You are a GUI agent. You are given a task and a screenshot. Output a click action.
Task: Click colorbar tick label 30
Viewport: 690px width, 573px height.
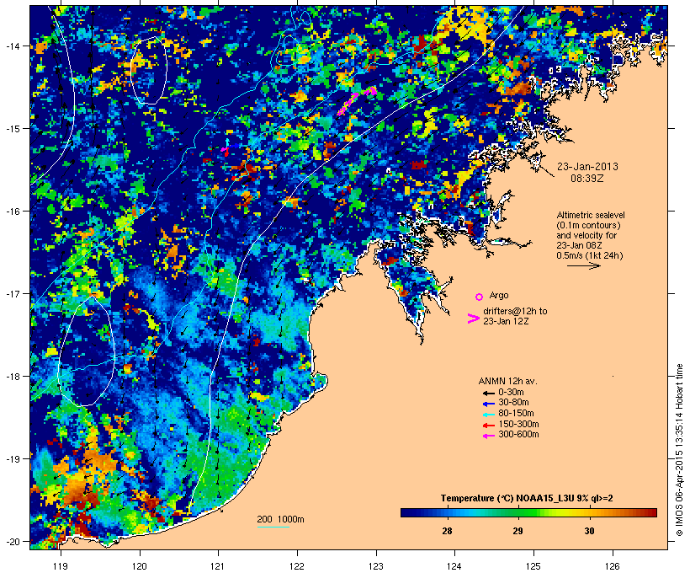tap(590, 531)
